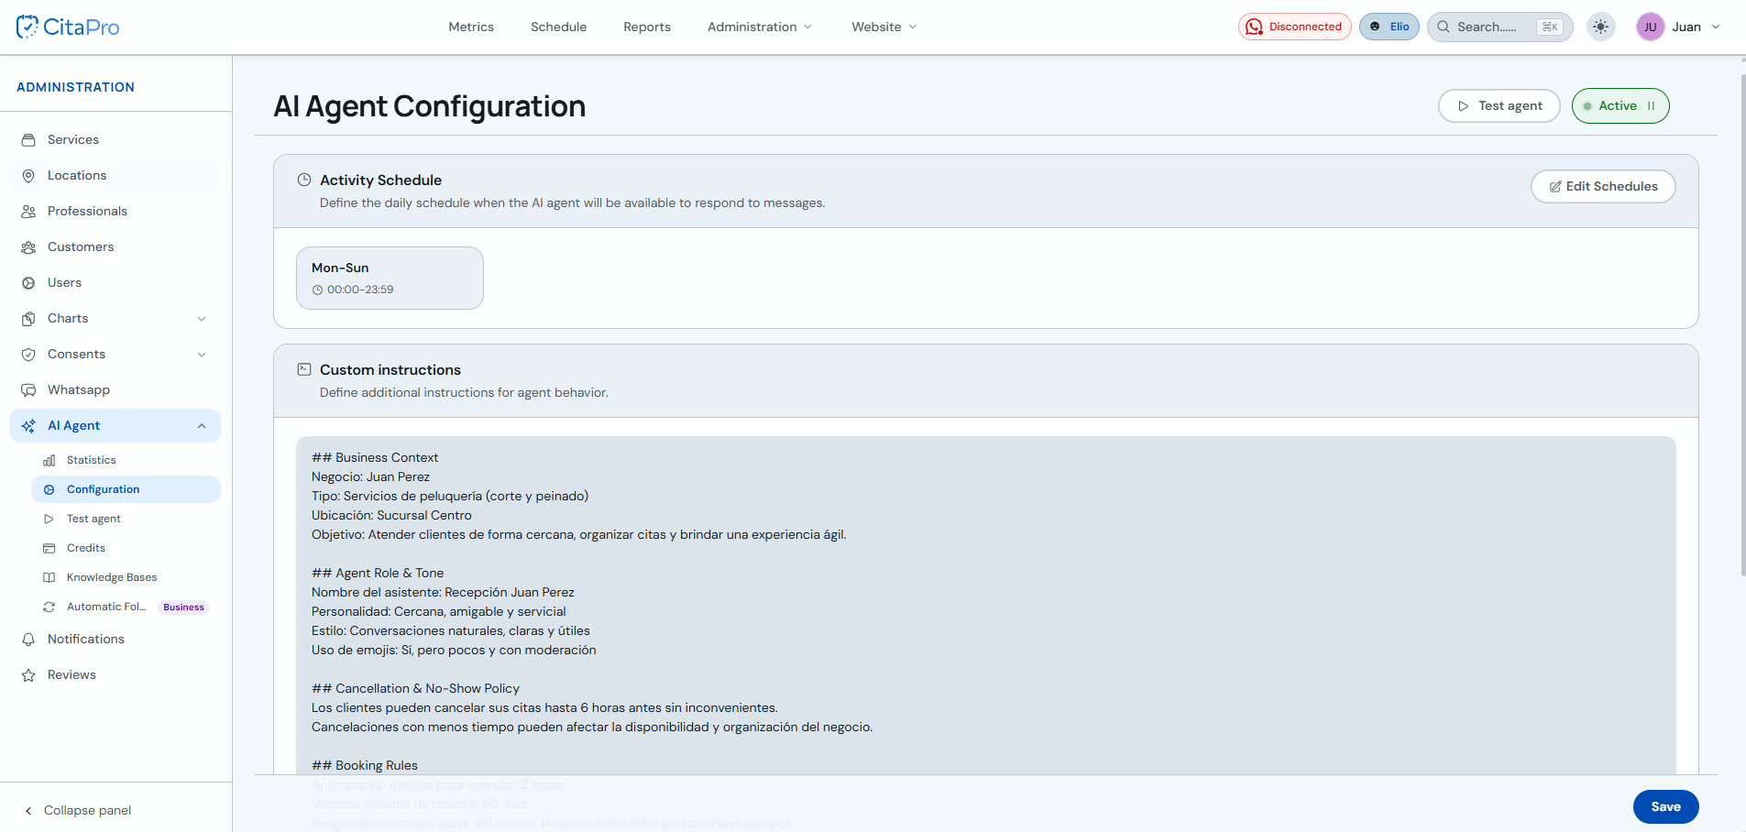Save the agent configuration

(1665, 806)
